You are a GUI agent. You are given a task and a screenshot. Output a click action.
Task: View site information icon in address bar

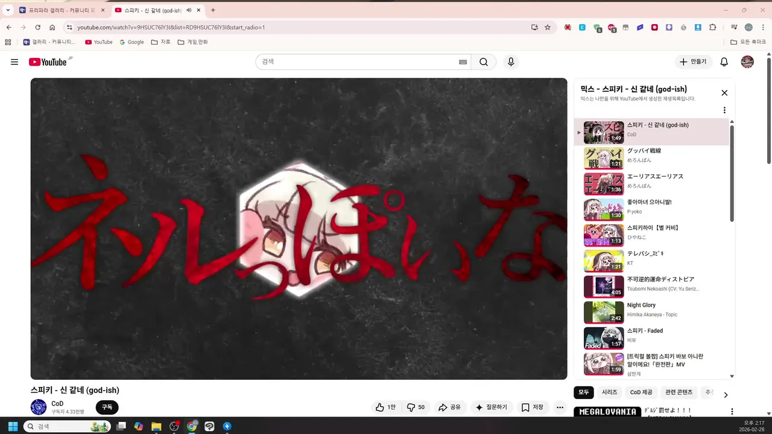point(69,27)
